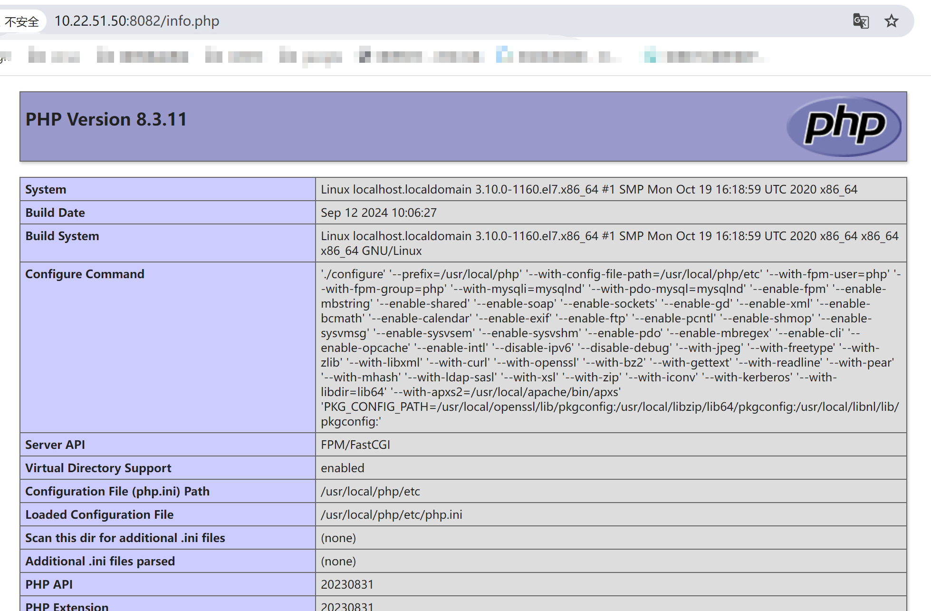
Task: Click the Configure Command row label
Action: click(x=85, y=274)
